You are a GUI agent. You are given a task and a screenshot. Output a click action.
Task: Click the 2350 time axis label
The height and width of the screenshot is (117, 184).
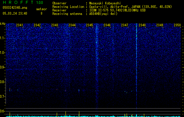click(177, 25)
